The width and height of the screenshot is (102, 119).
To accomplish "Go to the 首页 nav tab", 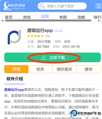I will (x=9, y=17).
